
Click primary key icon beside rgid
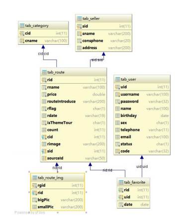34,185
